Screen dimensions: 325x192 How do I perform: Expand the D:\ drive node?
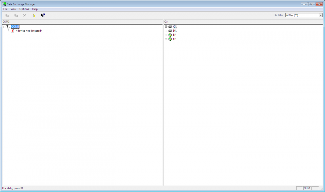tap(166, 31)
